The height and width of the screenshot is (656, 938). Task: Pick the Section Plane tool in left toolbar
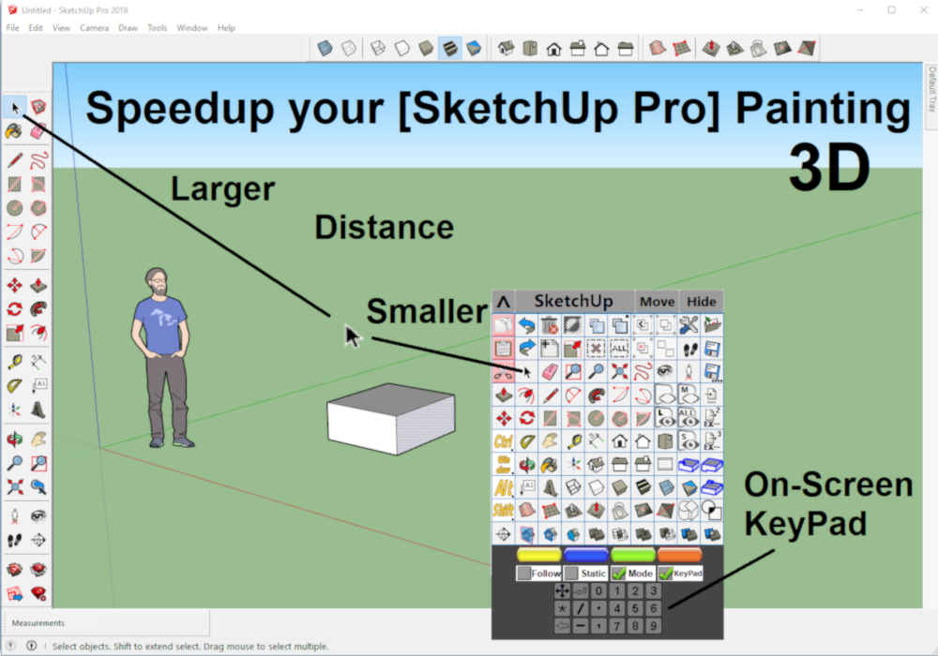38,540
